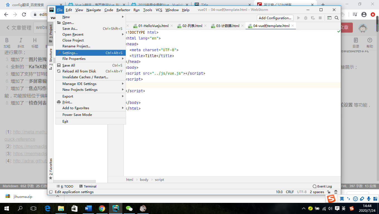This screenshot has height=214, width=379.
Task: Open the Help menu
Action: pos(186,10)
